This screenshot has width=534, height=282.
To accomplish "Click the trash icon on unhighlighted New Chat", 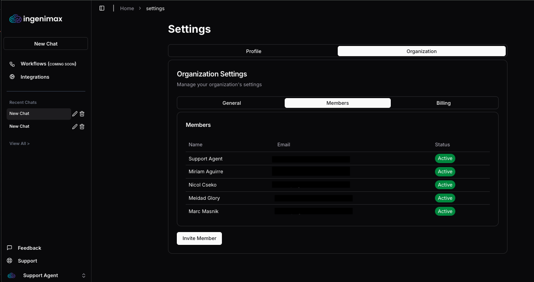I will [82, 126].
